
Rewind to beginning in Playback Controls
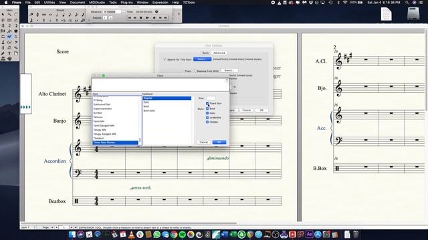(130, 18)
